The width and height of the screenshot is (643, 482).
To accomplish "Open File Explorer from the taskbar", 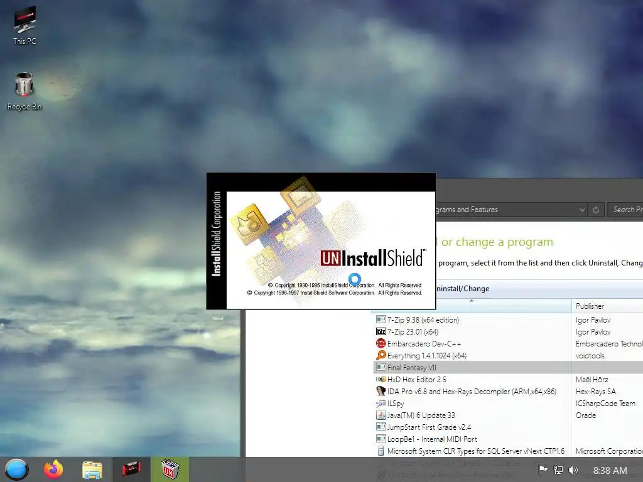I will [x=92, y=469].
